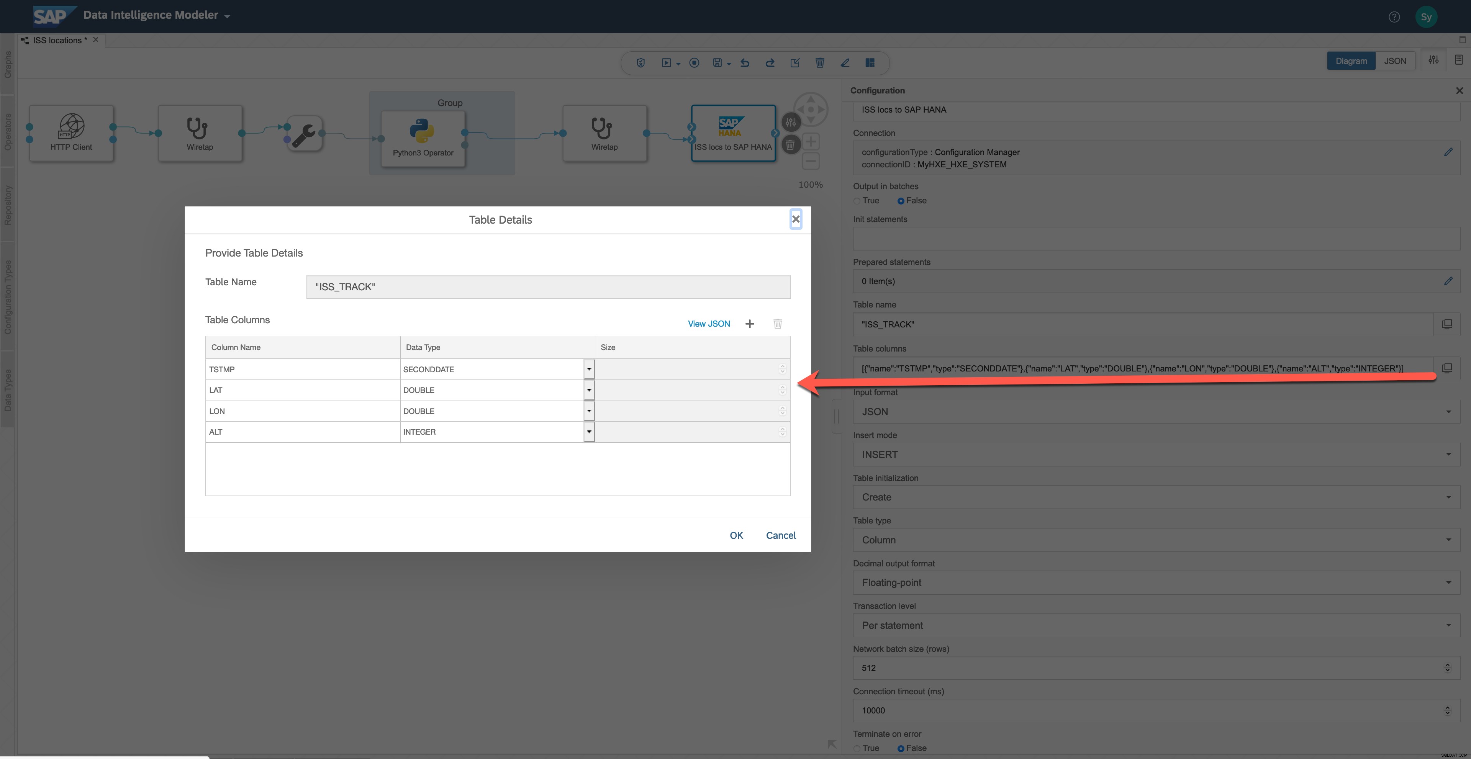Stop the graph with stop icon

point(694,63)
